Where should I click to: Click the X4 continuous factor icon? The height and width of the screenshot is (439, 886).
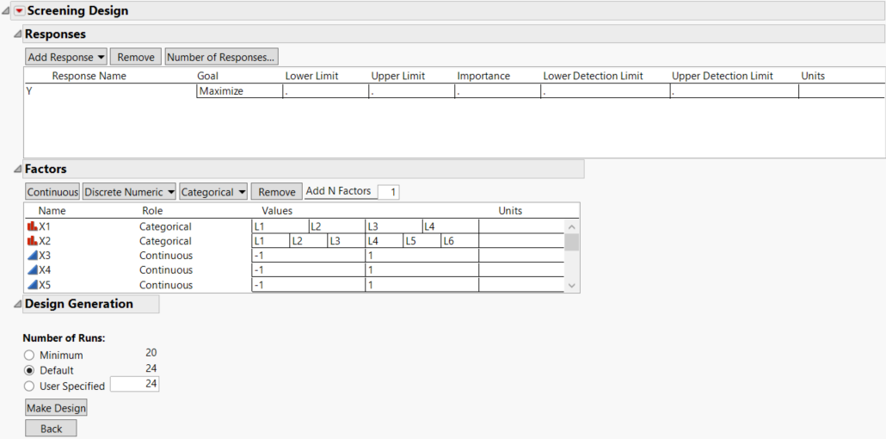pos(33,270)
